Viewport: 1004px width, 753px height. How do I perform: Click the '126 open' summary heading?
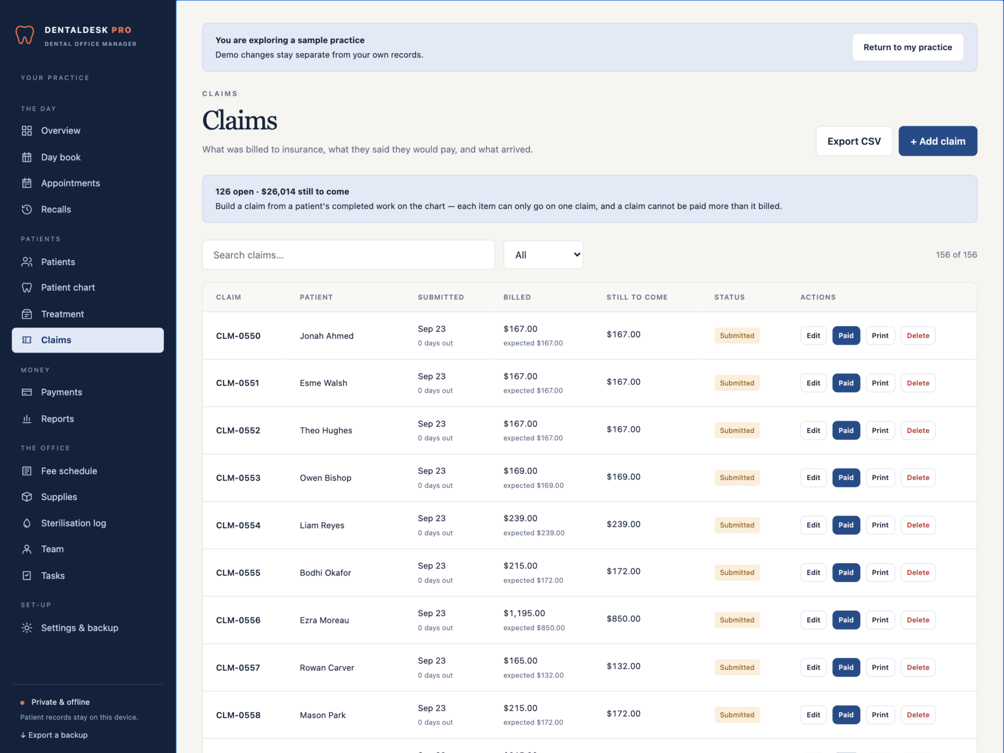[282, 191]
